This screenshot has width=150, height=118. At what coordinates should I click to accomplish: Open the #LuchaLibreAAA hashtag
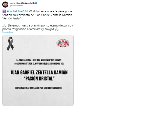click(x=17, y=11)
